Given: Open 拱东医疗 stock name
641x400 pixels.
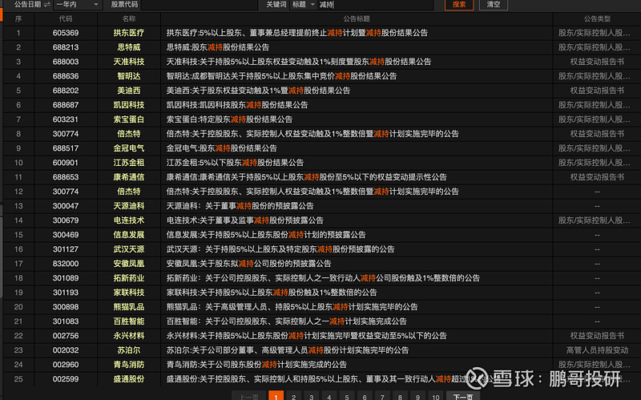Looking at the screenshot, I should tap(129, 33).
